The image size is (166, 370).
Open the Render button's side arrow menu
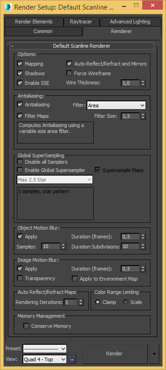tap(155, 353)
